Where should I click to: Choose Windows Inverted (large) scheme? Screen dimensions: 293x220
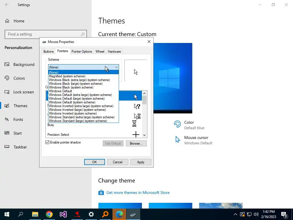84,110
